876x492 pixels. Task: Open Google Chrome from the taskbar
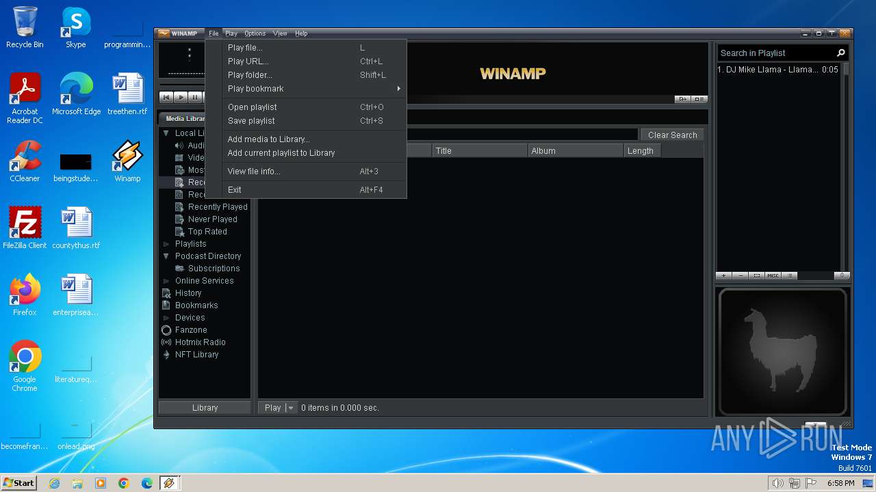pyautogui.click(x=124, y=483)
